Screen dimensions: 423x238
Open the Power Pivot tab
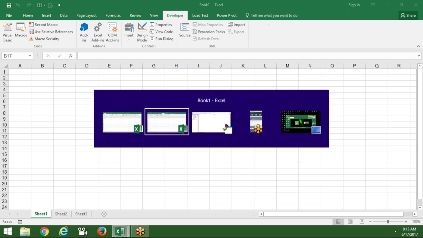[227, 15]
